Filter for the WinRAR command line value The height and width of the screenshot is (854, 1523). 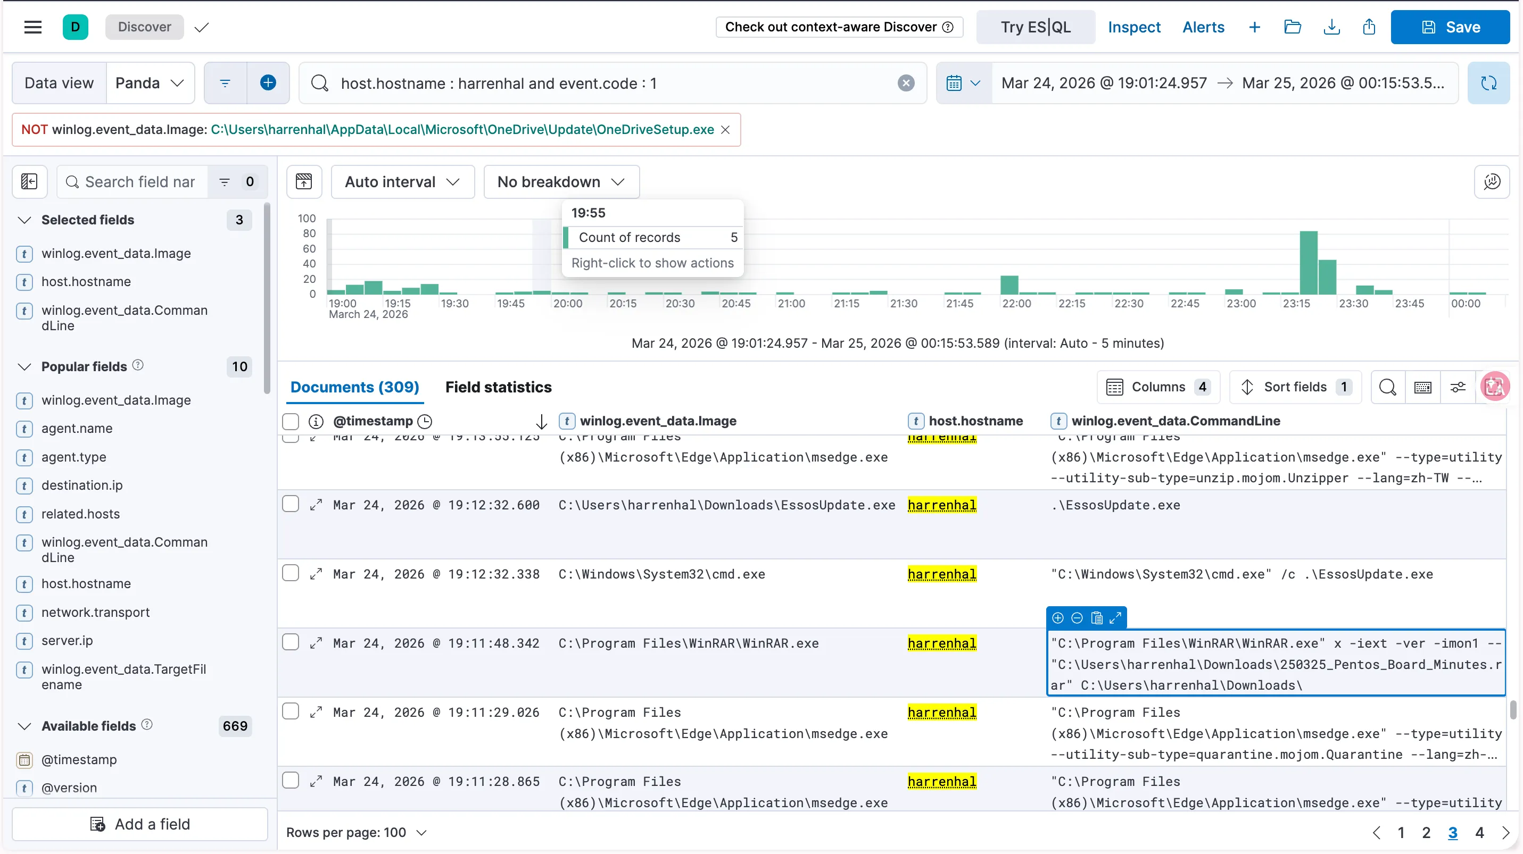(x=1058, y=618)
